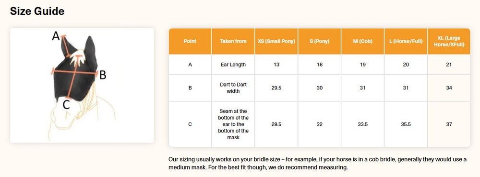Click the bridle size sizing note paragraph
The image size is (480, 177).
pos(317,163)
